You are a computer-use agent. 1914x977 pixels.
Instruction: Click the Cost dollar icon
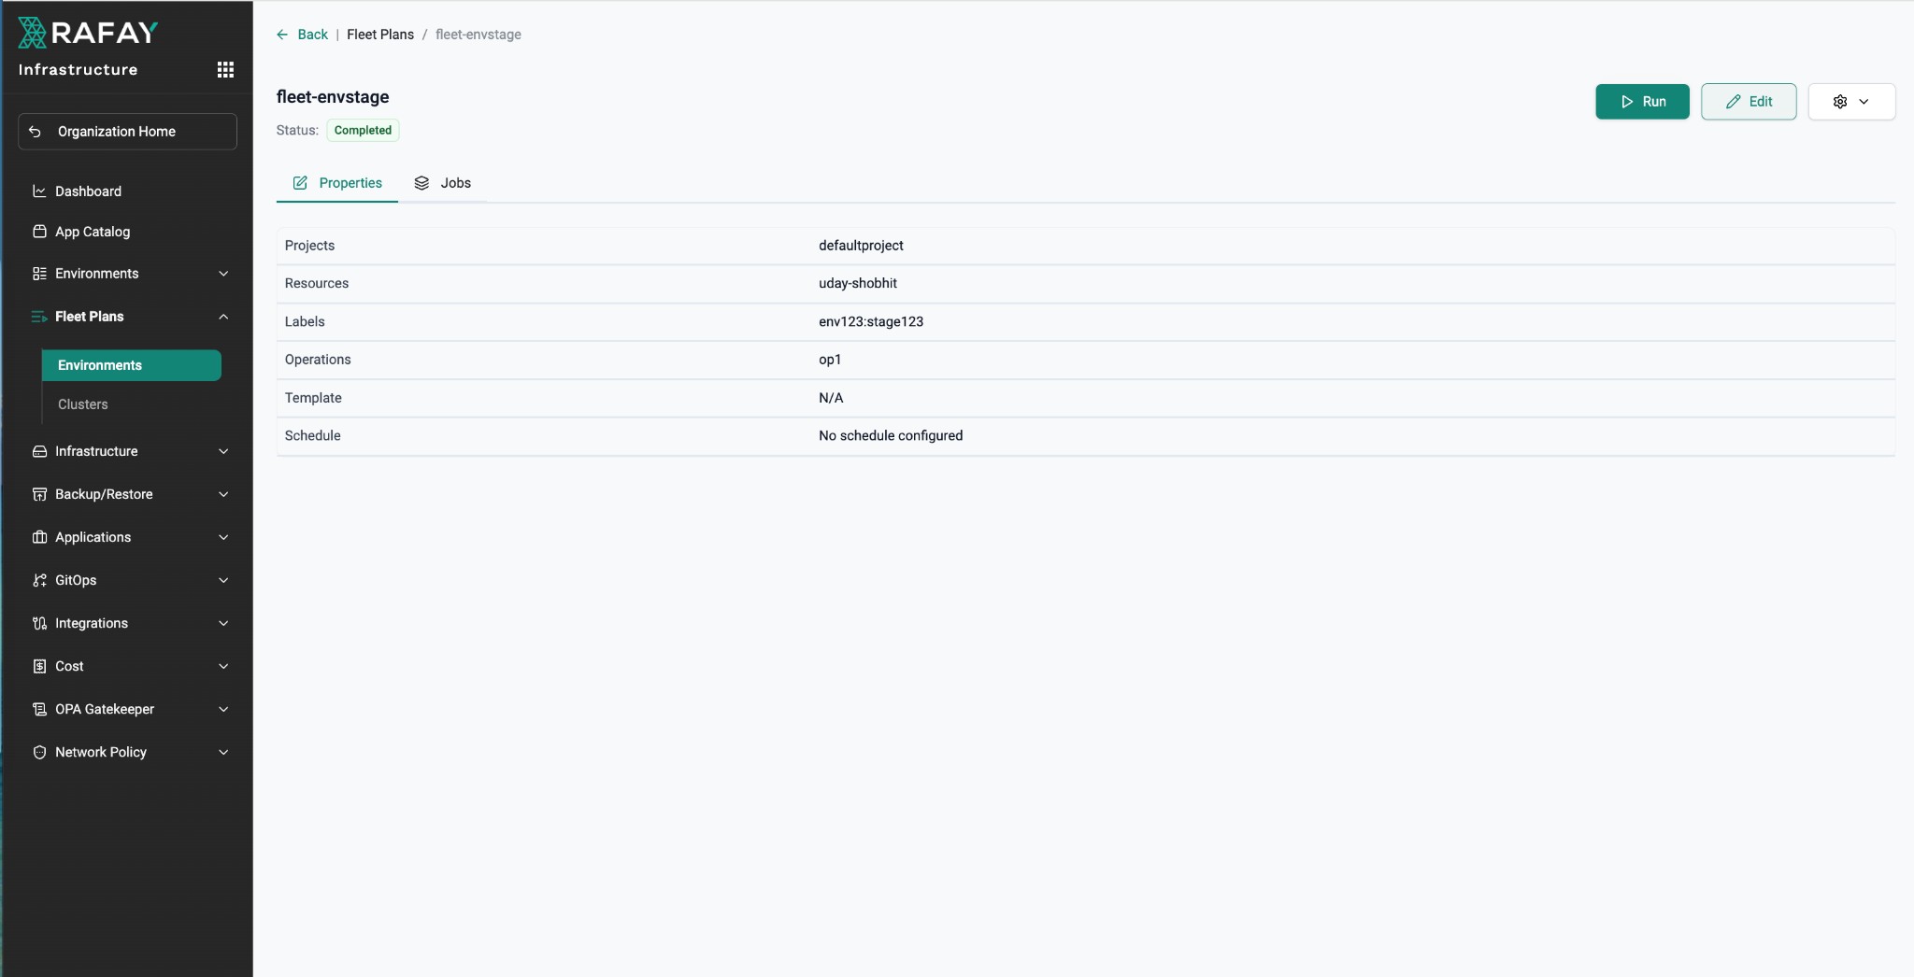(39, 666)
